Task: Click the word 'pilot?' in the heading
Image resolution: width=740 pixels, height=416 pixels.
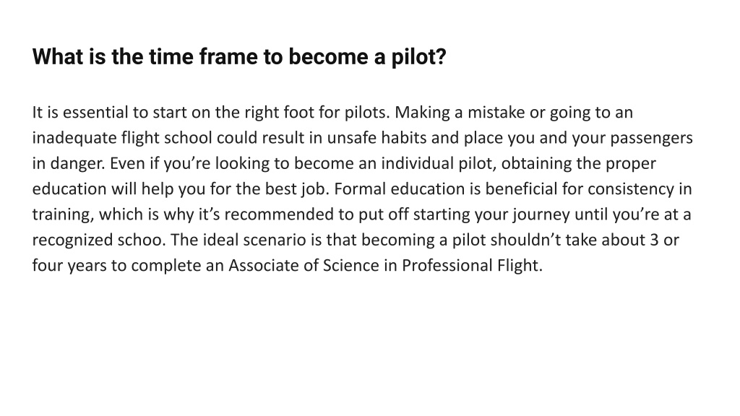Action: pos(418,58)
